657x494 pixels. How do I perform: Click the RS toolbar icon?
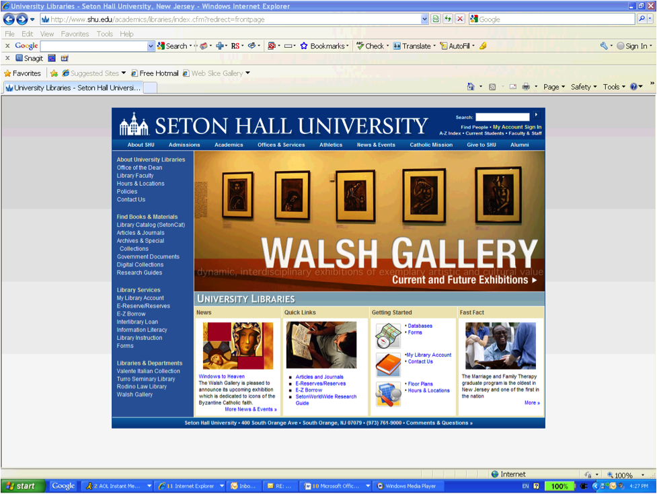pyautogui.click(x=235, y=46)
